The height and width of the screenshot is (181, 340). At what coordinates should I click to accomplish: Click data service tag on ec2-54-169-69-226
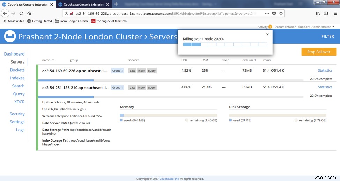point(132,71)
